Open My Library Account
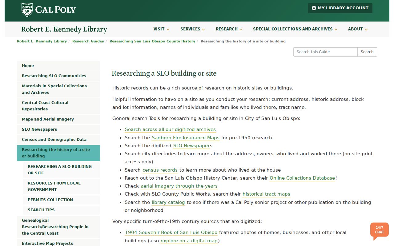Screen dimensions: 394x246 tap(340, 8)
